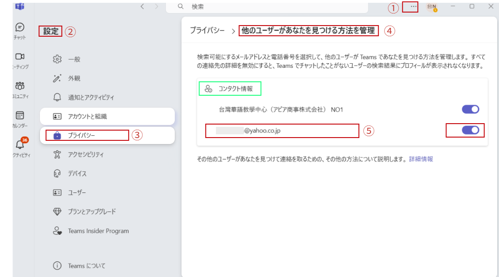Go back with the left arrow
This screenshot has width=499, height=277.
pos(143,7)
